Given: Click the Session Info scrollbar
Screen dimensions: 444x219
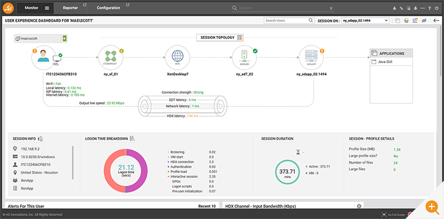Looking at the screenshot, I should click(73, 162).
